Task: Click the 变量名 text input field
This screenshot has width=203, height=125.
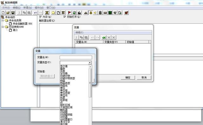Action: pyautogui.click(x=76, y=57)
